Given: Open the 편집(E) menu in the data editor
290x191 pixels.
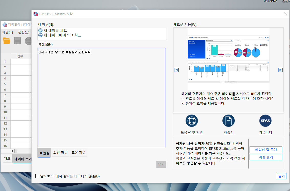Looking at the screenshot, I should 24,32.
